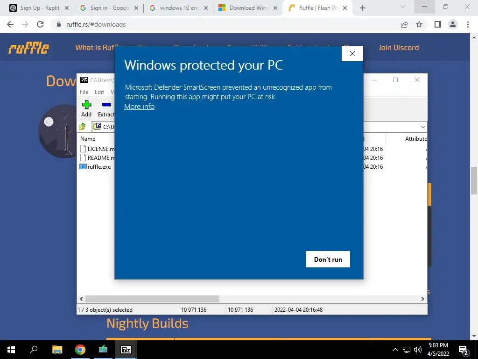The image size is (478, 359).
Task: Click the Attributes column header in 7-Zip
Action: pyautogui.click(x=416, y=138)
